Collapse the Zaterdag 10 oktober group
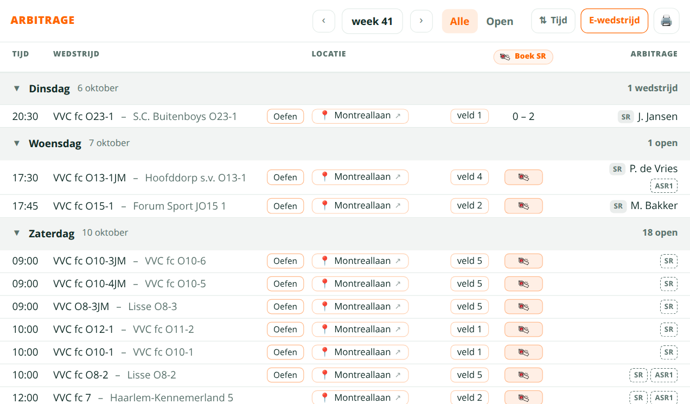 (x=17, y=233)
